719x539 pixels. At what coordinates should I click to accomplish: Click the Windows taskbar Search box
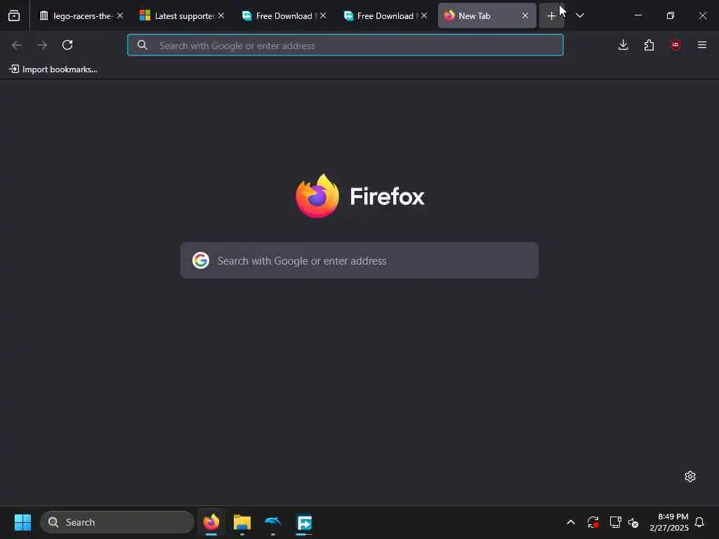[x=117, y=522]
